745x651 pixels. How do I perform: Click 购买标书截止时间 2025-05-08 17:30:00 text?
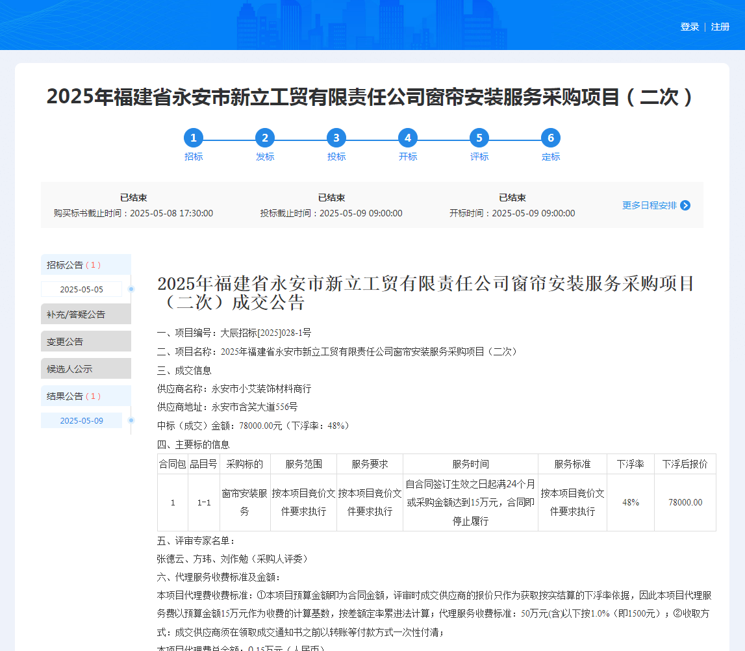(134, 213)
